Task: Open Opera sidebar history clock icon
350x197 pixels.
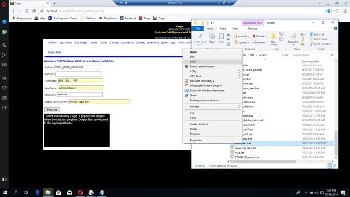Action: coord(4,108)
